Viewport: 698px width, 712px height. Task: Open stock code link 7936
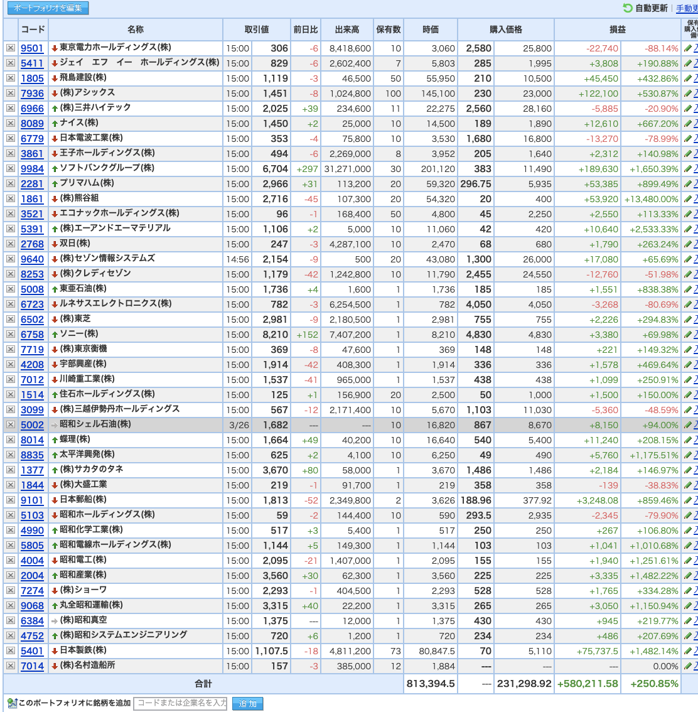32,93
